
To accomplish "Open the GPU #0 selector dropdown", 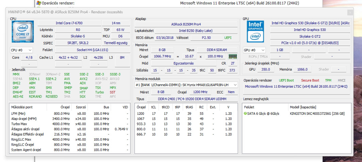I will [x=254, y=50].
